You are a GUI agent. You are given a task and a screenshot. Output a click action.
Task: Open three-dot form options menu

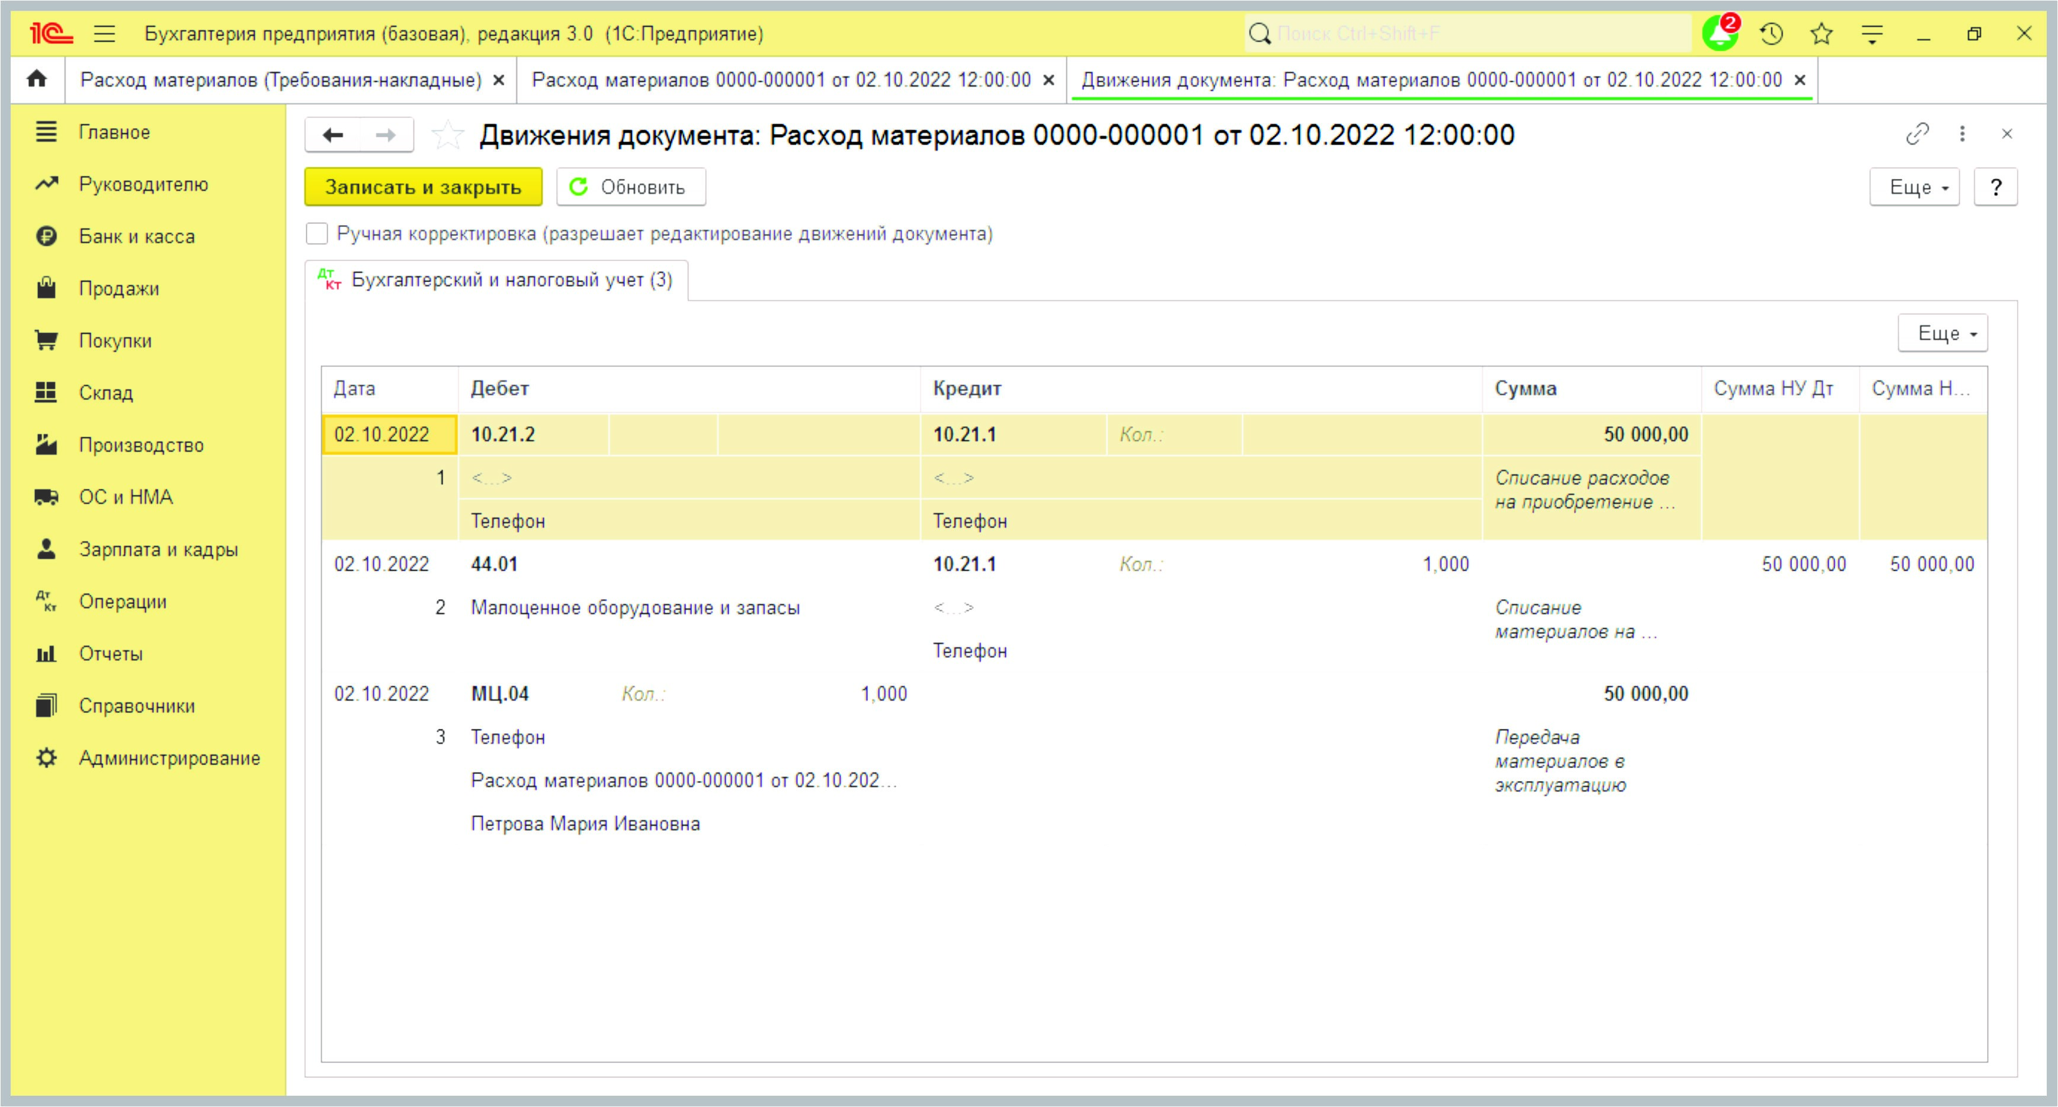(1962, 135)
